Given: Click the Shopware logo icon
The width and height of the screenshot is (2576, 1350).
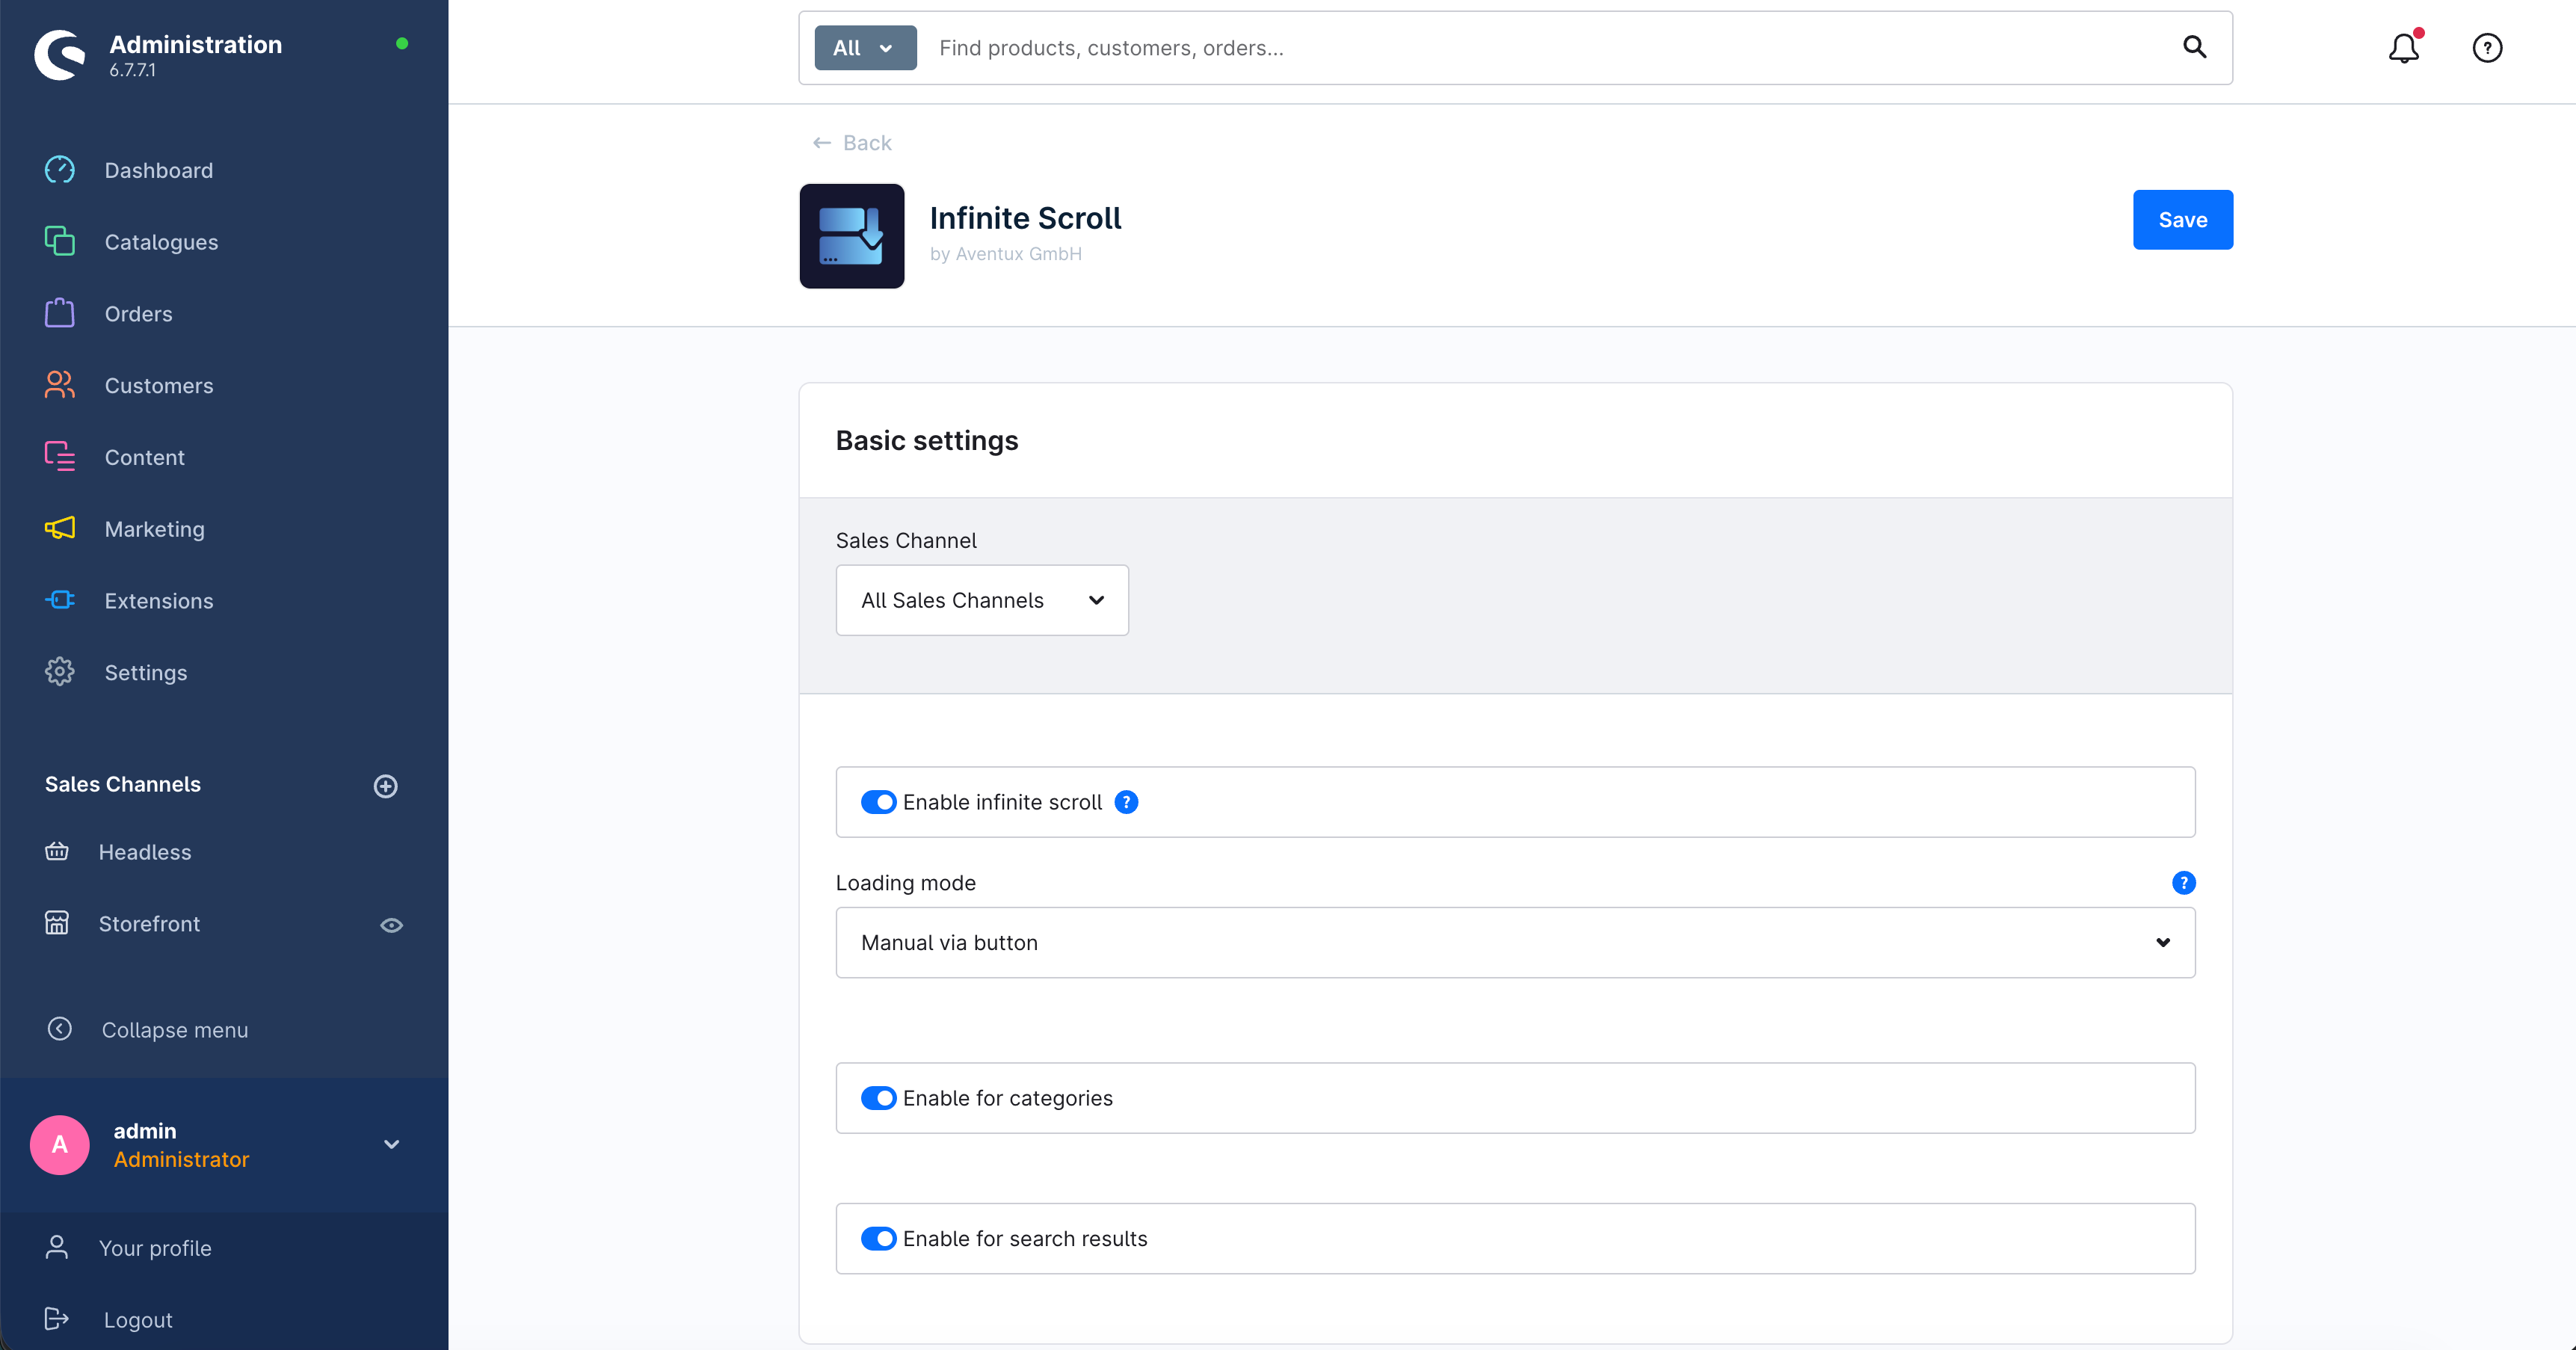Looking at the screenshot, I should click(60, 55).
